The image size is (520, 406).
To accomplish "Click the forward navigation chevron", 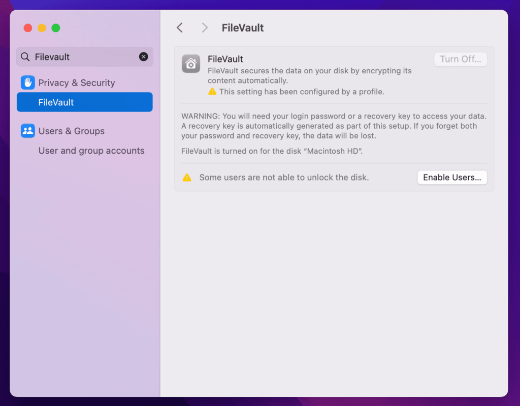I will tap(204, 27).
